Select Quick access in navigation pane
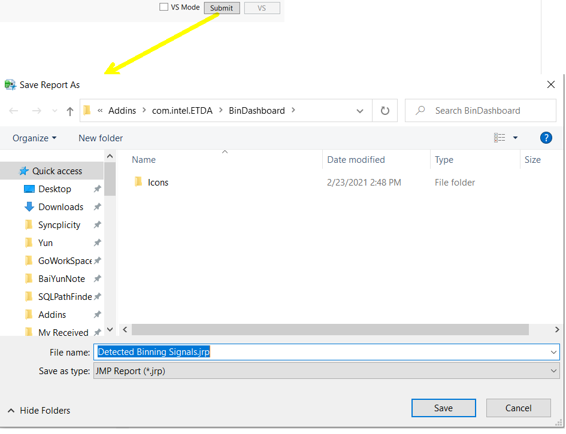Viewport: 566px width, 434px height. 52,171
